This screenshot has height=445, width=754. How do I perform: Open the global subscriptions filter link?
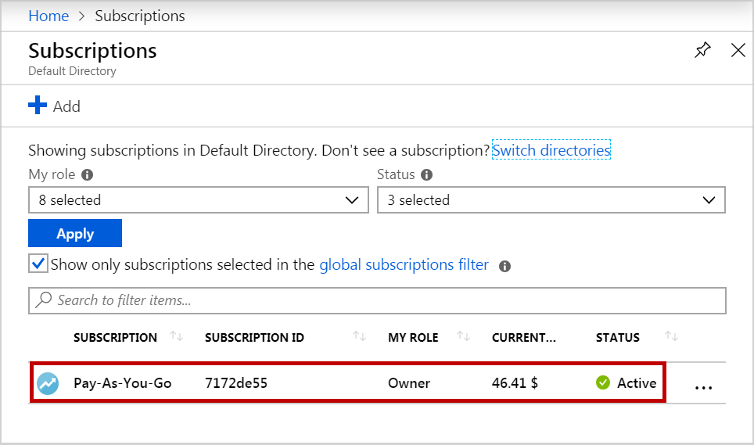tap(404, 265)
